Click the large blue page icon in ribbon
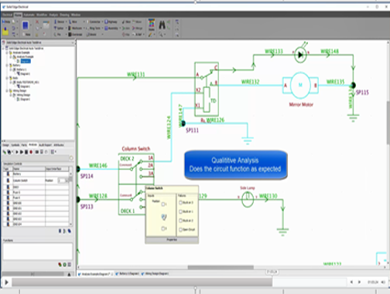The image size is (390, 294). (x=25, y=25)
